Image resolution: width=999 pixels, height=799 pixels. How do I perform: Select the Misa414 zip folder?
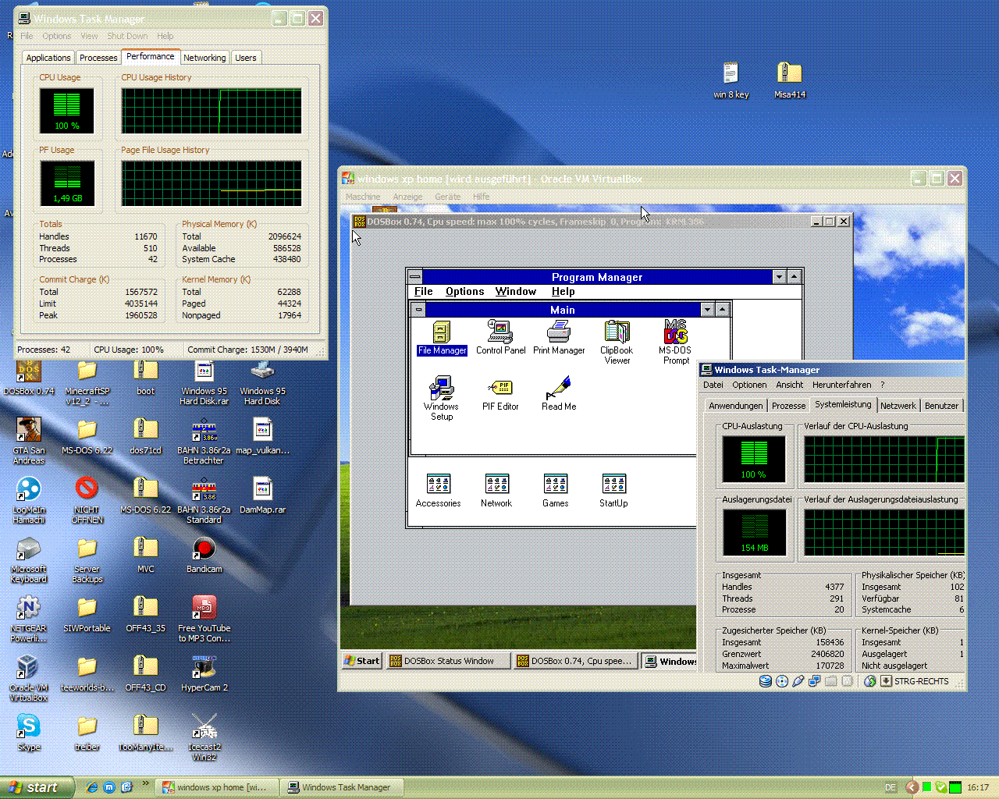(790, 80)
